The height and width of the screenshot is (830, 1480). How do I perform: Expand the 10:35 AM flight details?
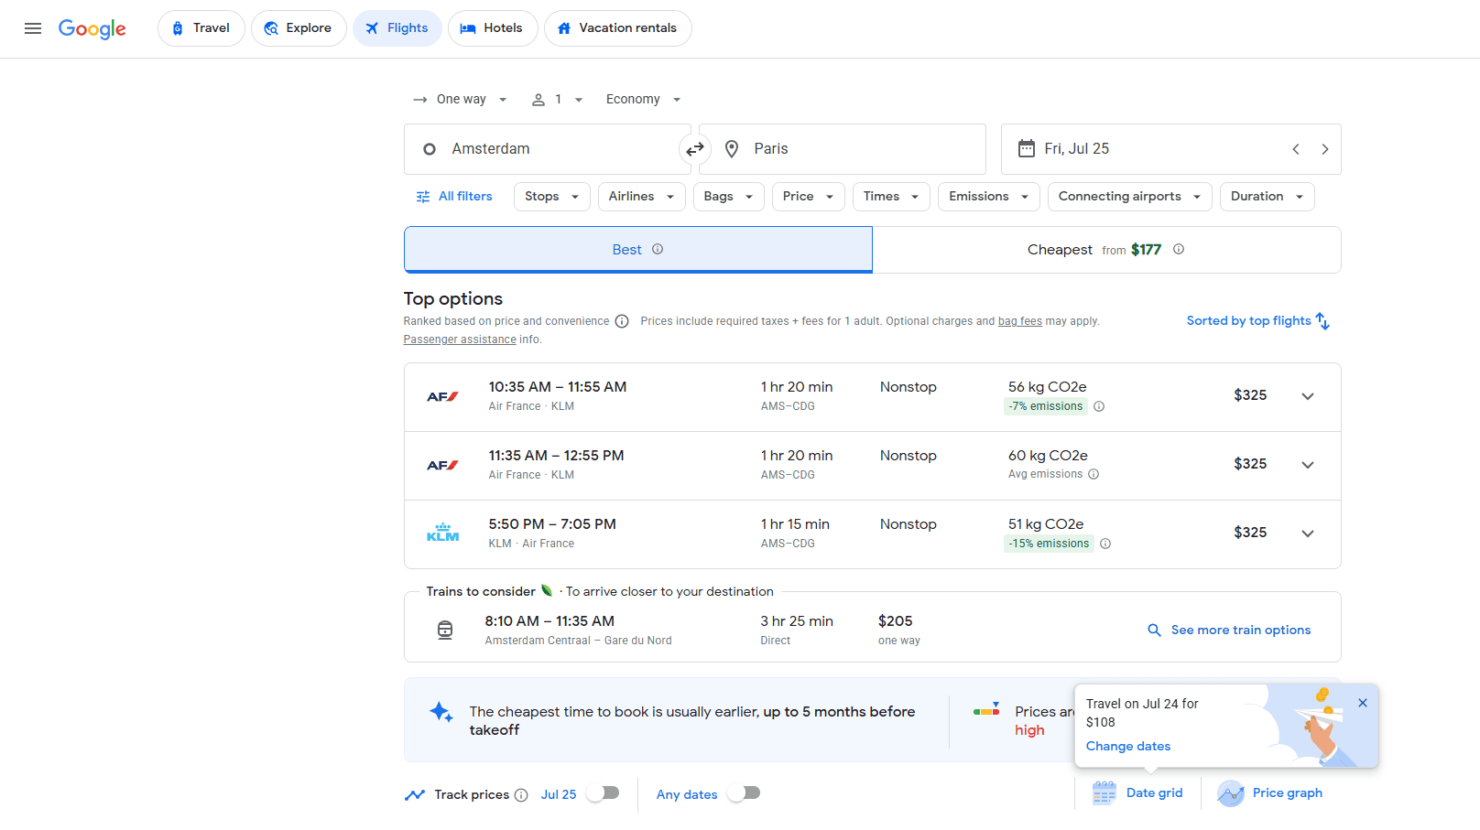(x=1308, y=396)
